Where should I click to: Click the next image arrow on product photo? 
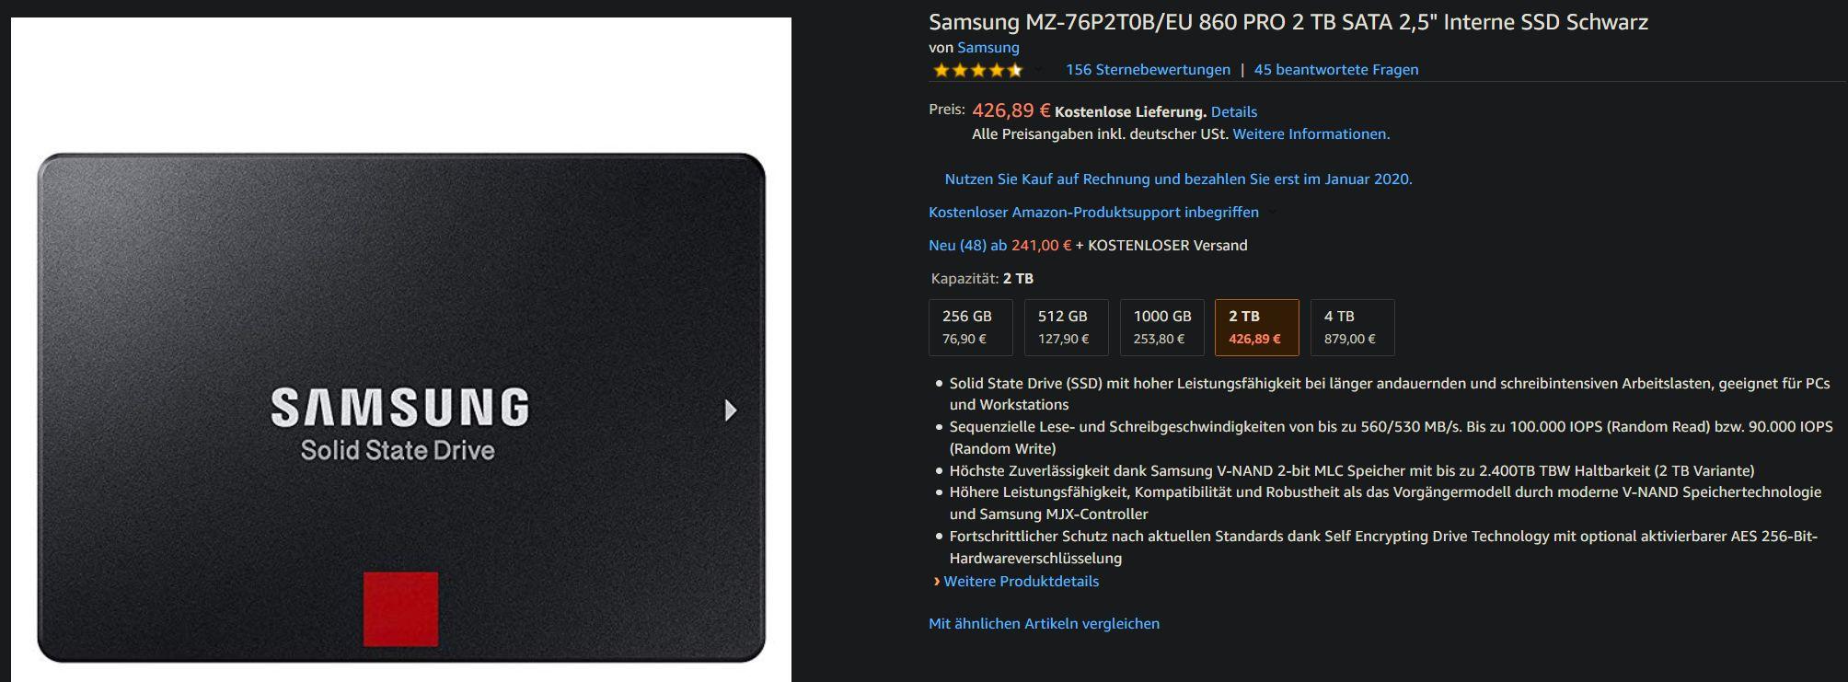(x=731, y=410)
